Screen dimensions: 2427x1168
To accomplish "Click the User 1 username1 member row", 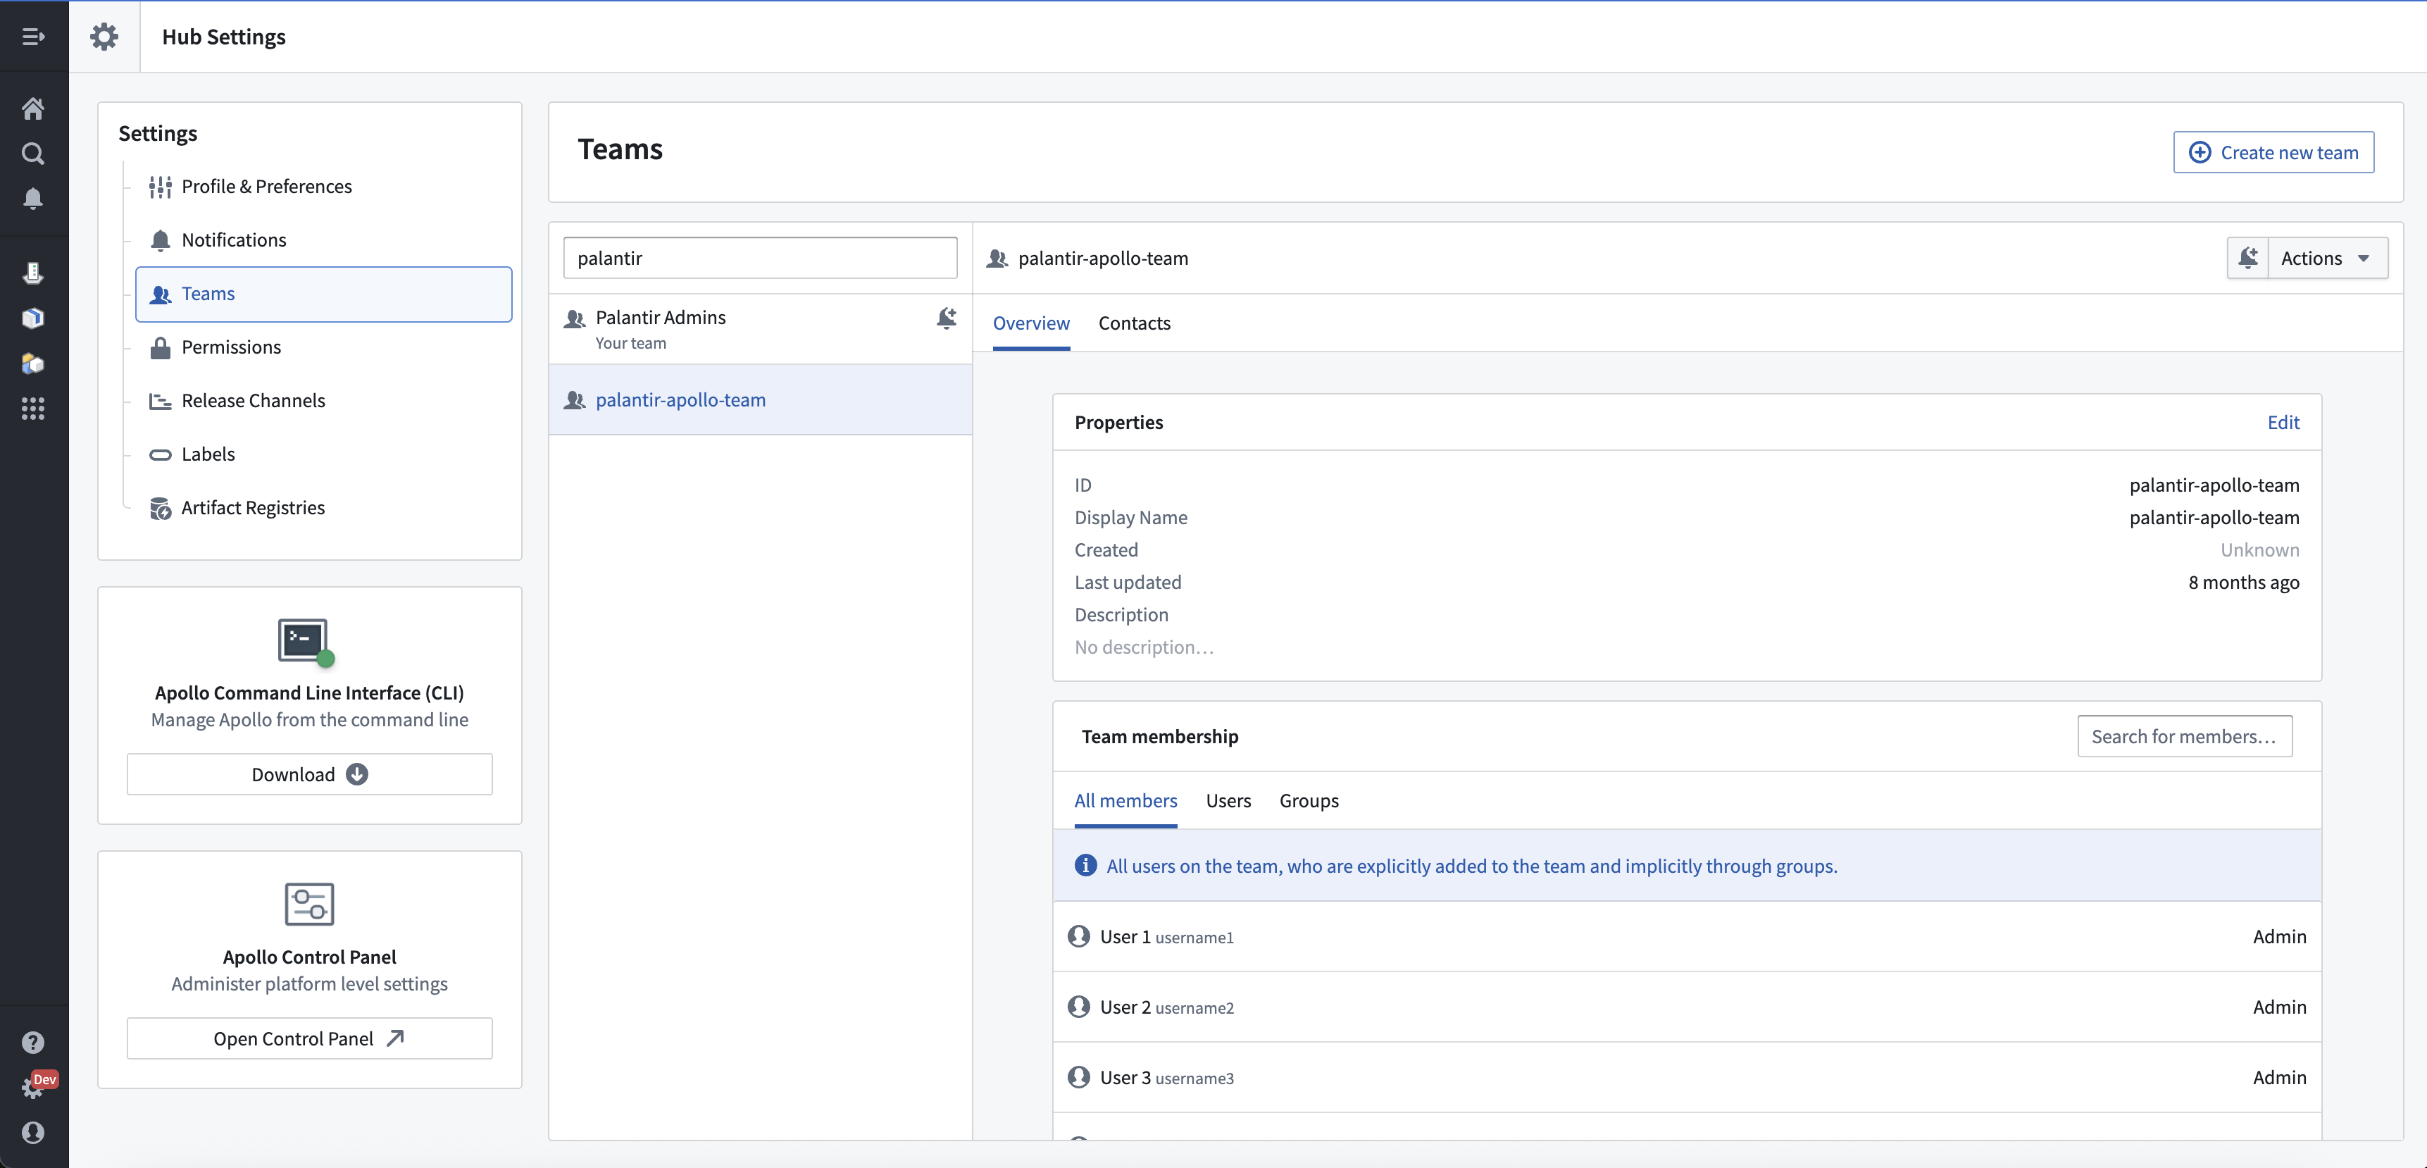I will (1687, 936).
